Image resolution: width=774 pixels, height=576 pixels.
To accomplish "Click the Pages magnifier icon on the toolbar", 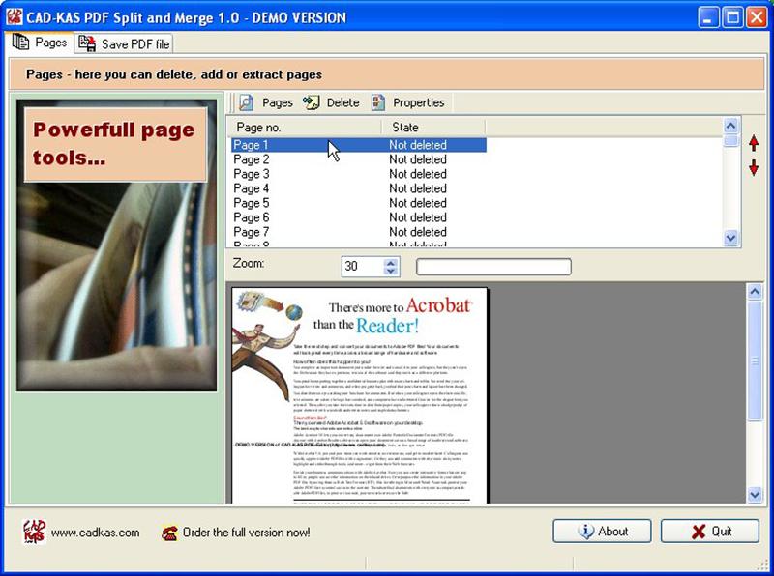I will click(x=246, y=102).
